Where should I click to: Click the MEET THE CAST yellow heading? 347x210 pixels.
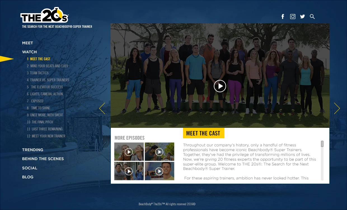[x=203, y=133]
